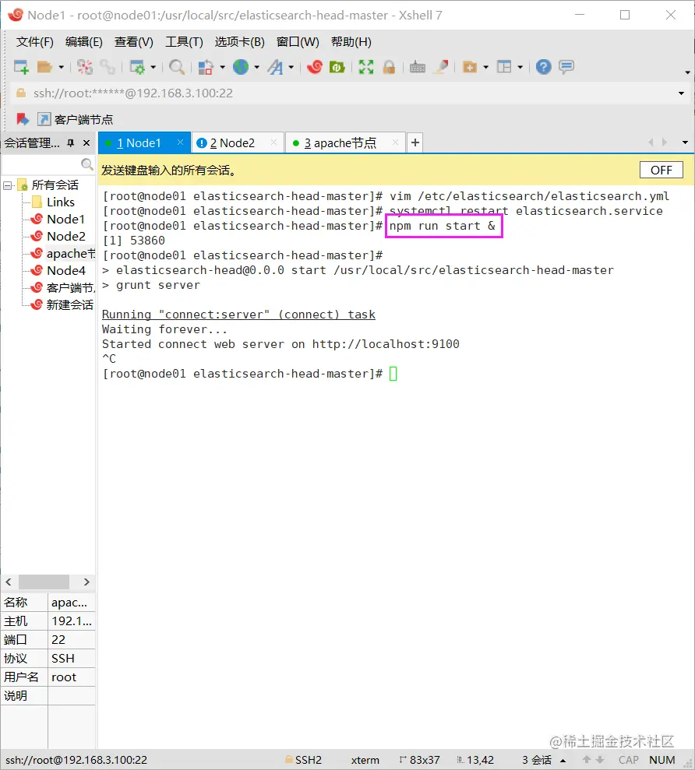Screen dimensions: 695x770
Task: Open the 帮助(H) menu
Action: tap(351, 42)
